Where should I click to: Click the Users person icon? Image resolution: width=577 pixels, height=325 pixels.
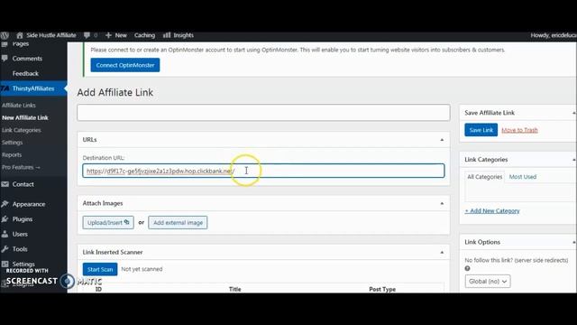(x=5, y=234)
